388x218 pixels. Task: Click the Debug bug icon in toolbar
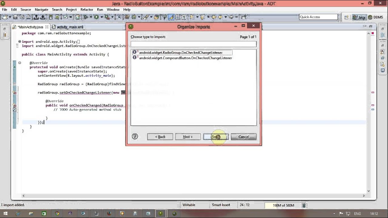85,17
